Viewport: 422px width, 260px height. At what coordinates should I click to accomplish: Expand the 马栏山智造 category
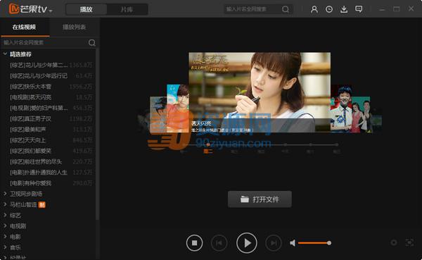pyautogui.click(x=5, y=204)
